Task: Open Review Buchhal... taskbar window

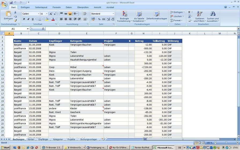Action: (x=142, y=148)
